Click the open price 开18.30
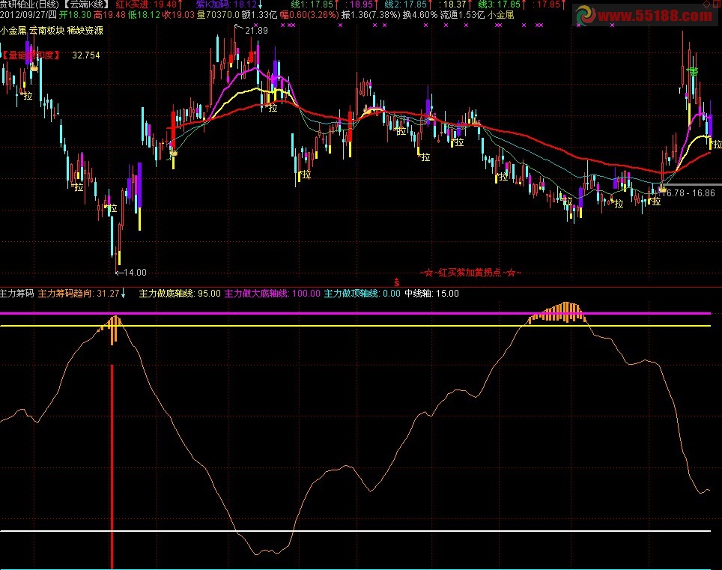Image resolution: width=722 pixels, height=570 pixels. [x=75, y=15]
